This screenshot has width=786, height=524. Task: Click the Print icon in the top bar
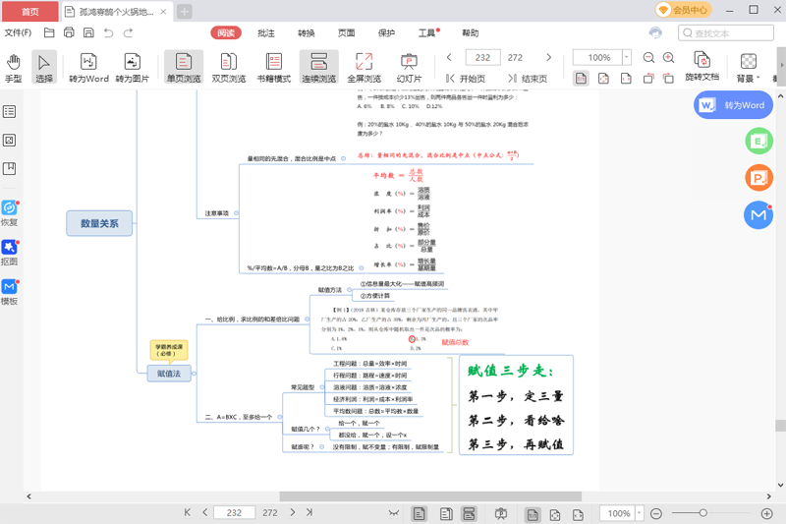pos(69,33)
